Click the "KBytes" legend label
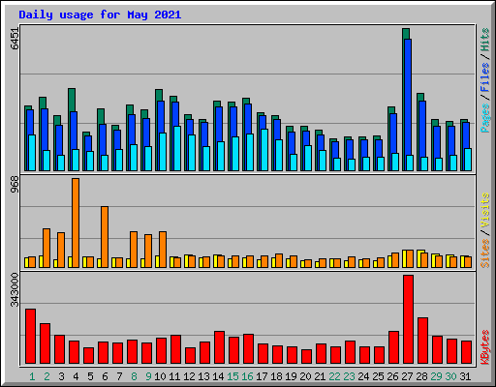The height and width of the screenshot is (387, 496). [x=484, y=347]
